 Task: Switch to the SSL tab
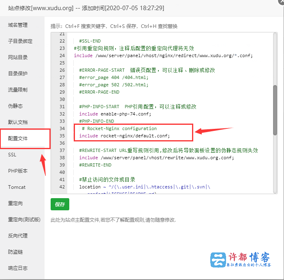[12, 155]
